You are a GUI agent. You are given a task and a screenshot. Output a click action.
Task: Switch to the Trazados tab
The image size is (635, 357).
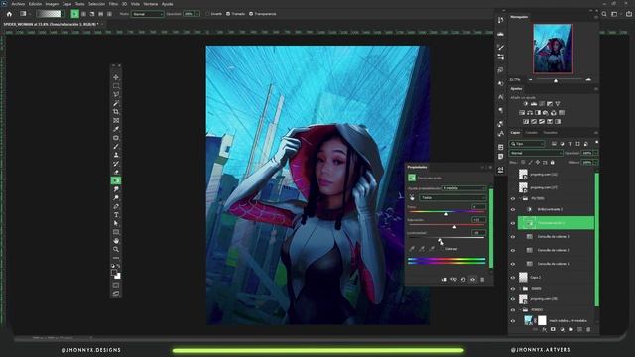point(550,133)
